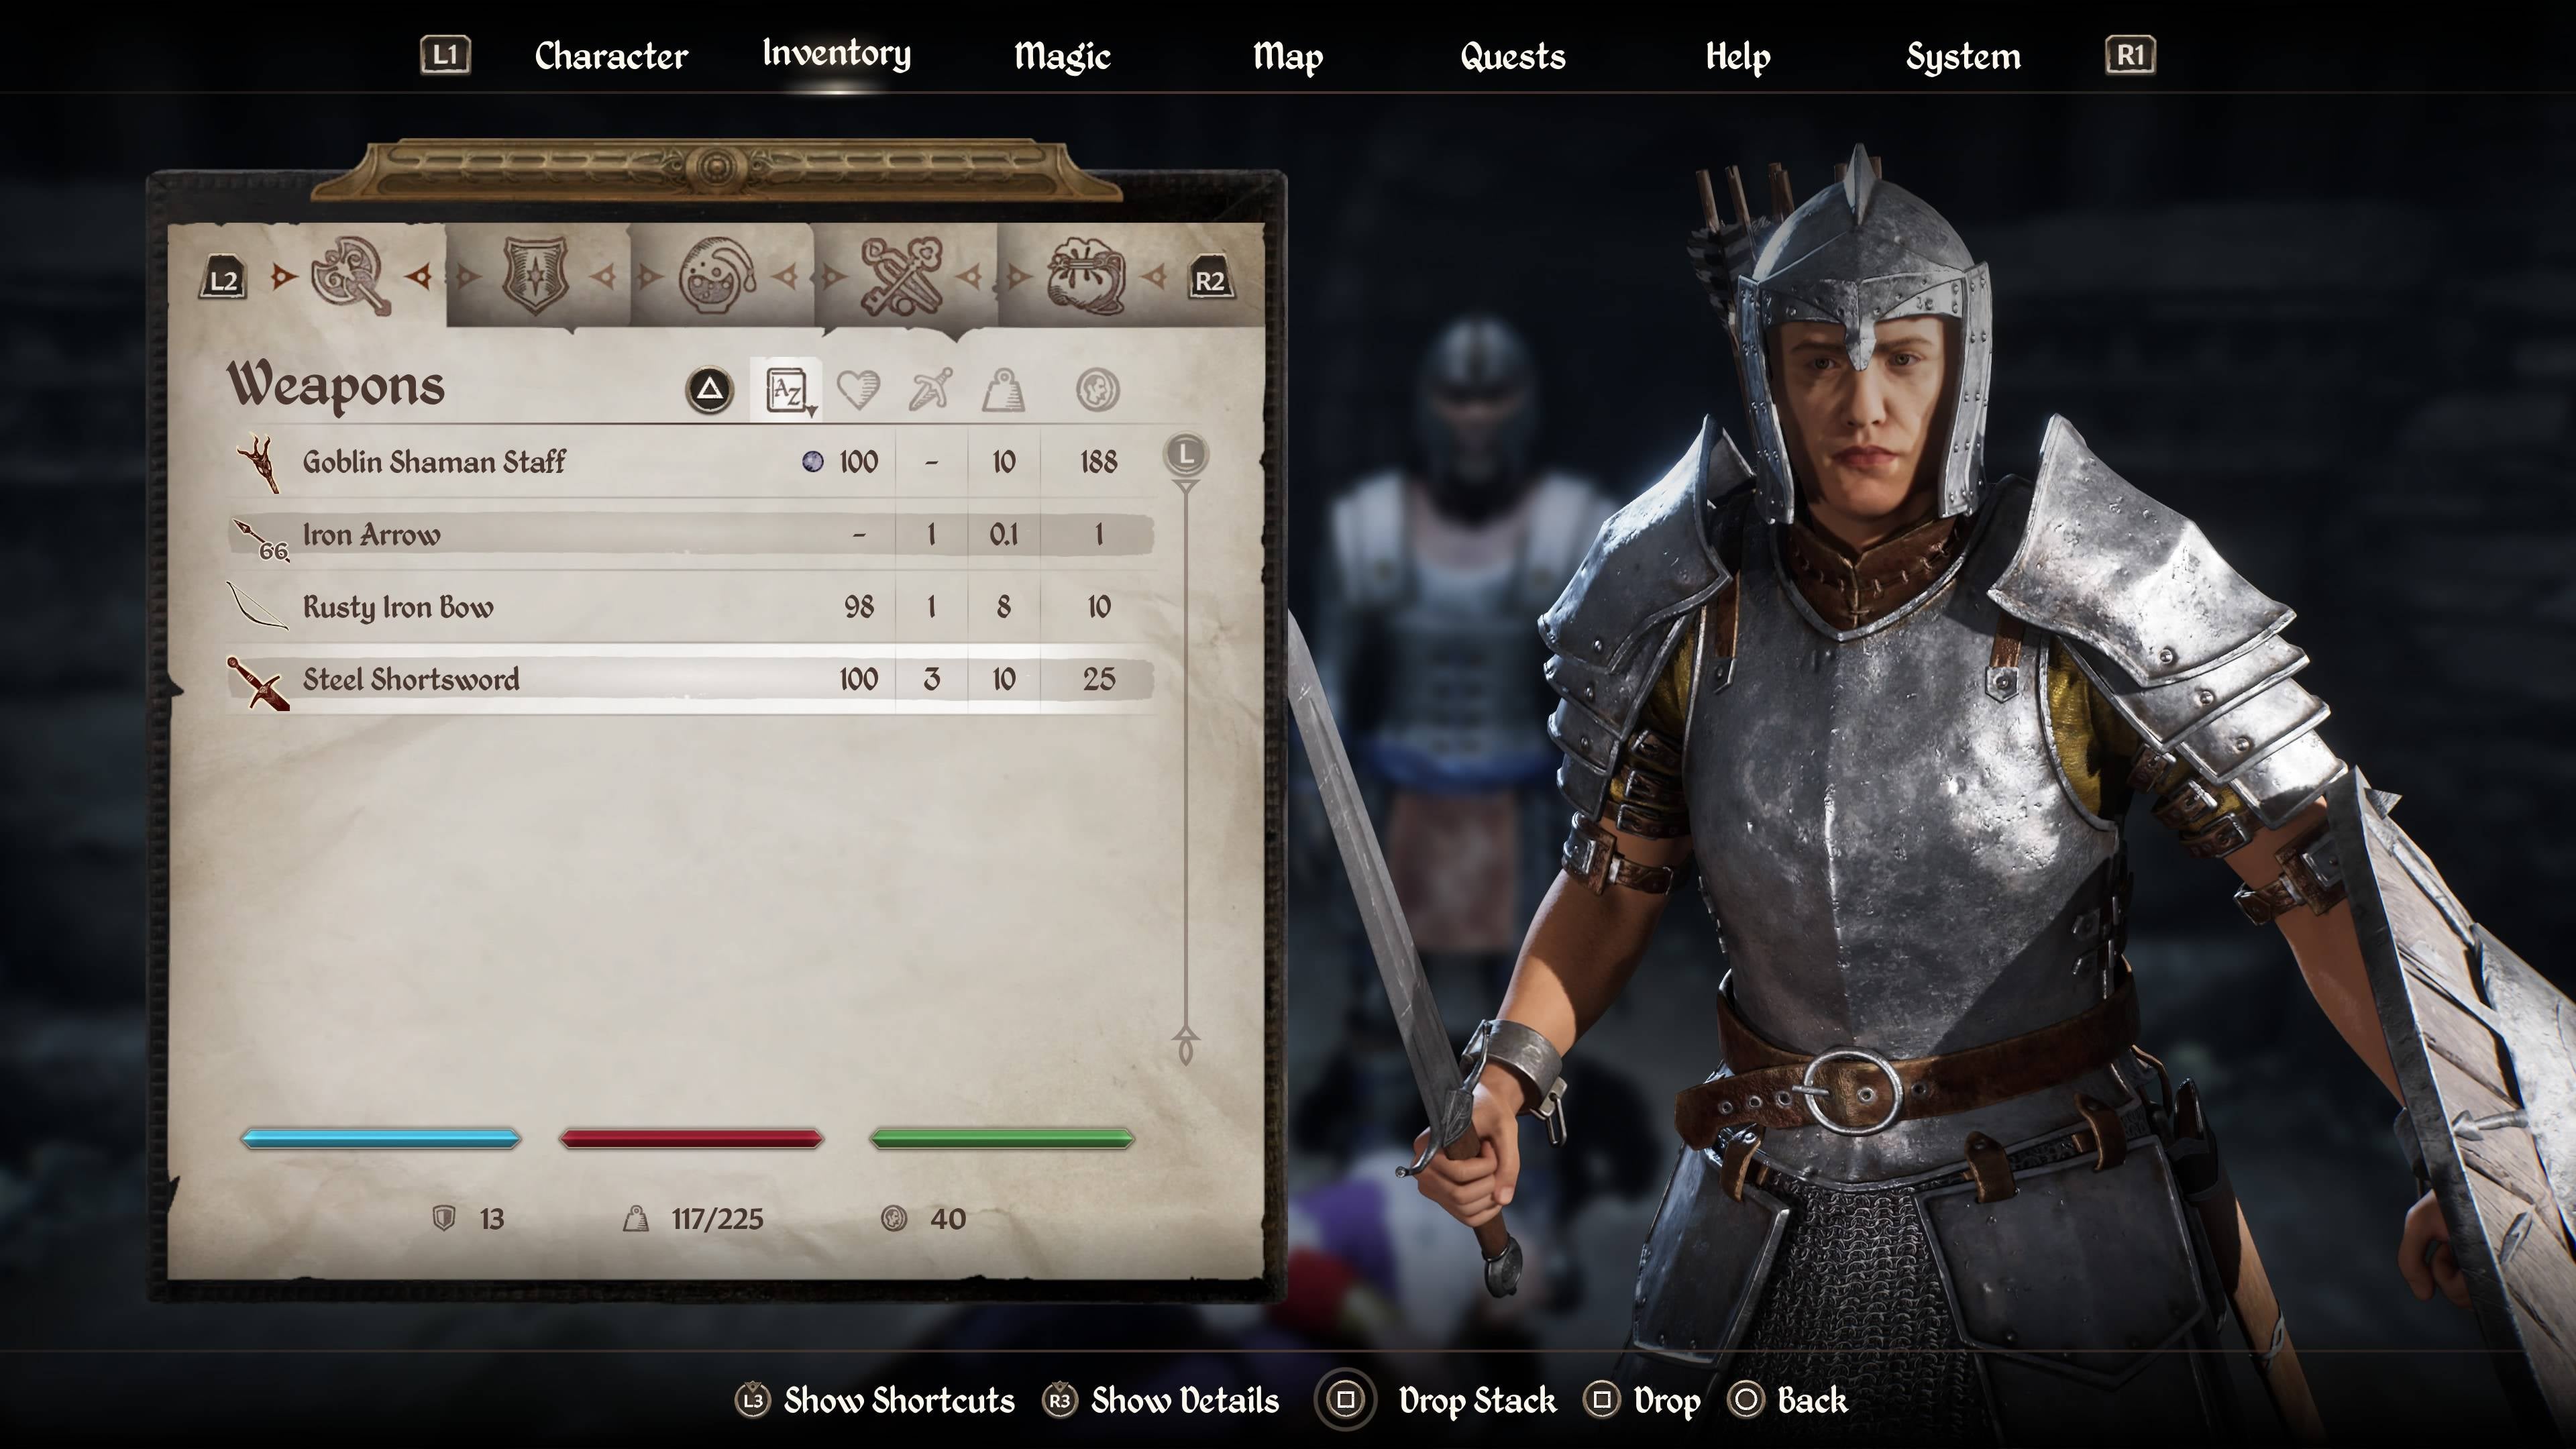This screenshot has height=1449, width=2576.
Task: Select the Weapons axe category icon
Action: [350, 275]
